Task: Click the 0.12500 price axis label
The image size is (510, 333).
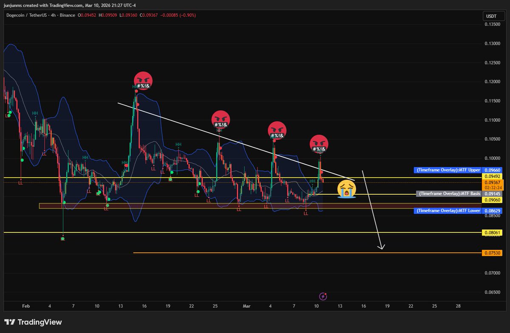Action: click(x=492, y=63)
